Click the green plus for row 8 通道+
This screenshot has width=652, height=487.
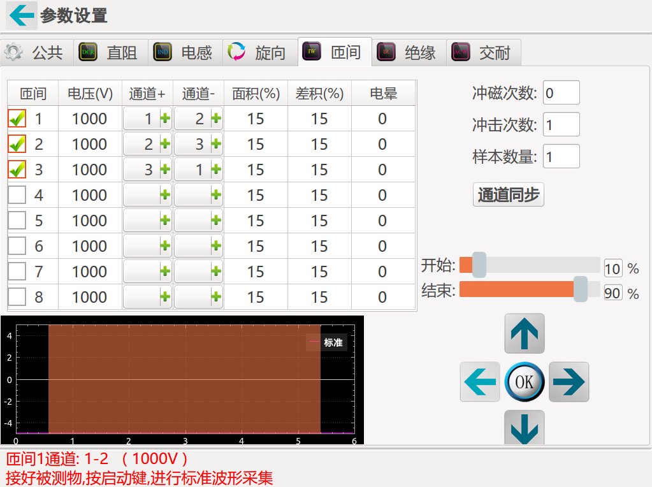(x=165, y=297)
